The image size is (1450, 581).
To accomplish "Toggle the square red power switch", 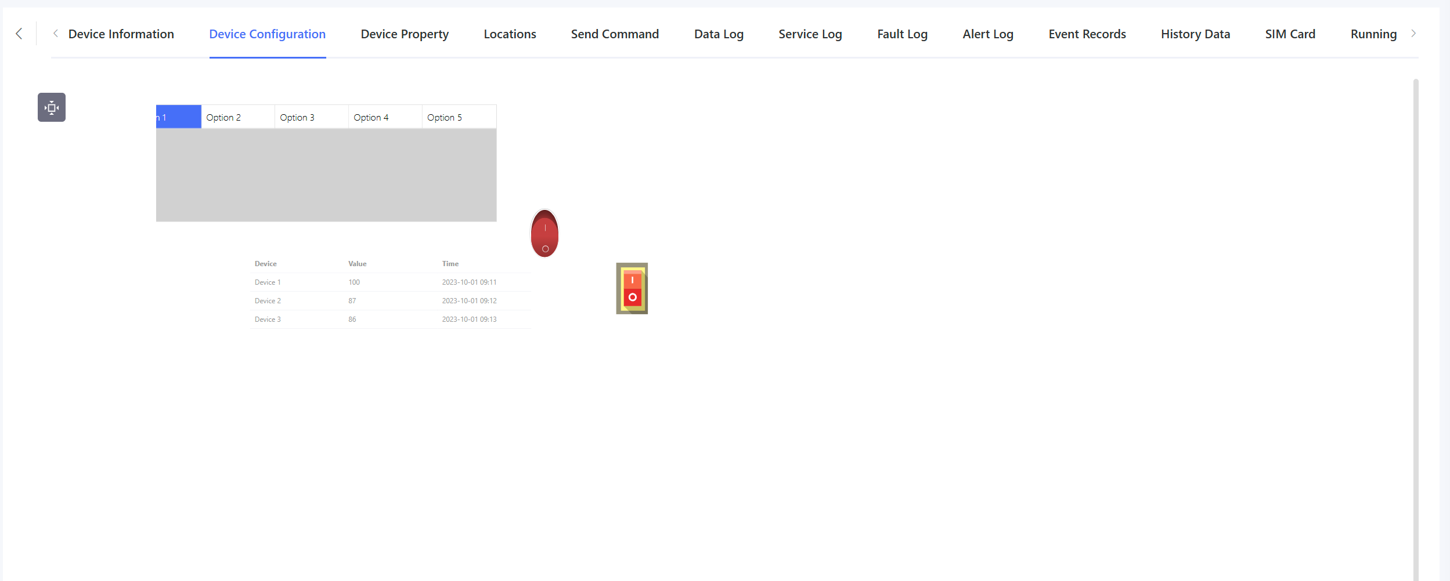I will point(632,288).
